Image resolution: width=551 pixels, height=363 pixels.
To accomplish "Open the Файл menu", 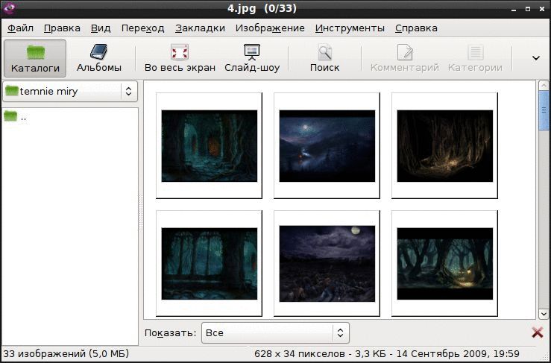I will [x=20, y=28].
